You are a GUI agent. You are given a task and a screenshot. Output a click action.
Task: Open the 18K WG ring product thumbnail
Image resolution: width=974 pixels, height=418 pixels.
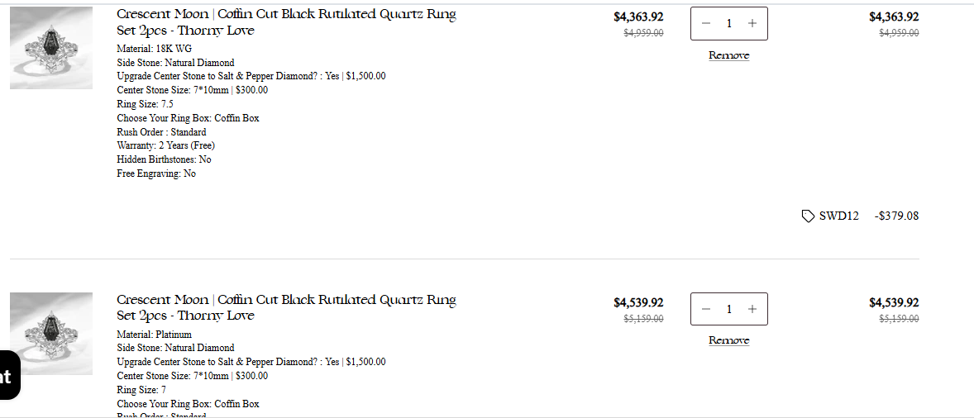[x=51, y=48]
